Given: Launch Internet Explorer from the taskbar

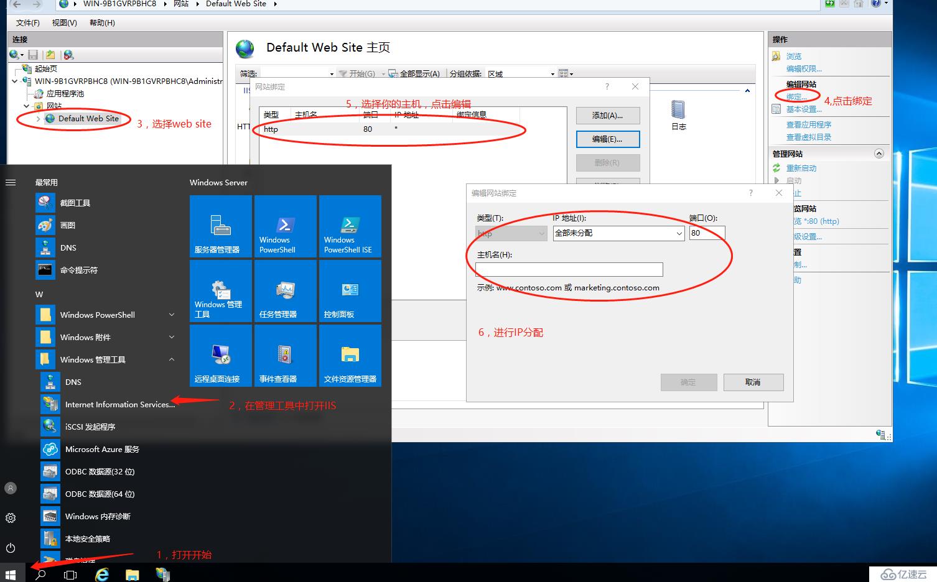Looking at the screenshot, I should pyautogui.click(x=101, y=575).
